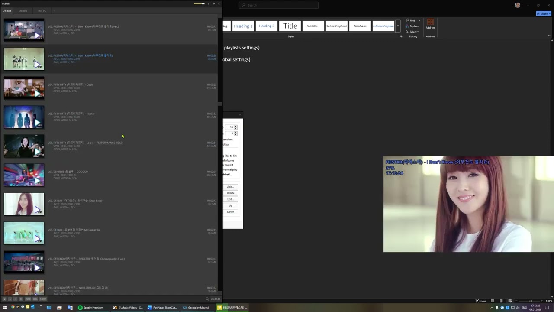554x312 pixels.
Task: Select FIFTY FIFTY Higher thumbnail
Action: pos(24,117)
